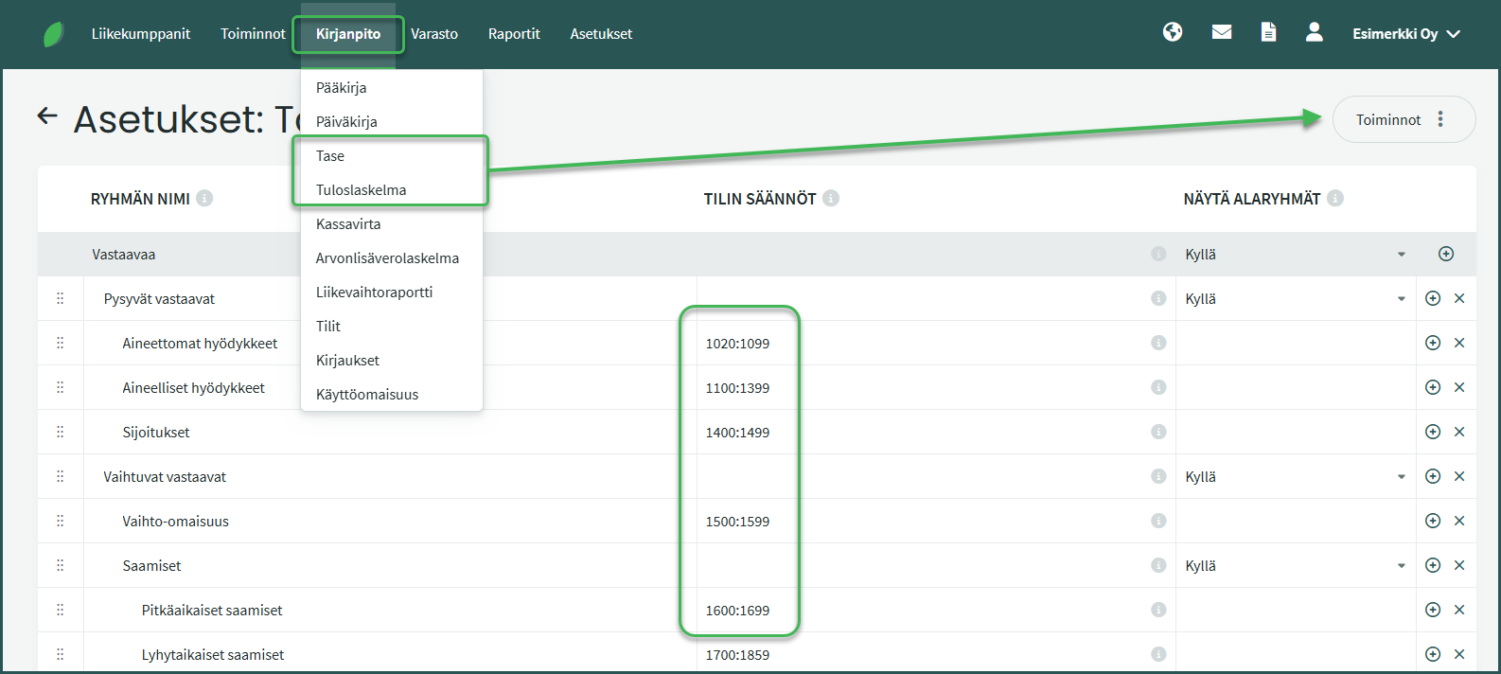Click the green leaf logo

(54, 35)
